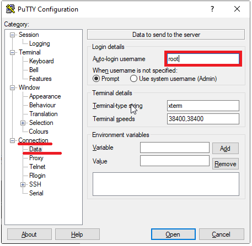Go to the Serial settings
Image resolution: width=252 pixels, height=246 pixels.
36,193
